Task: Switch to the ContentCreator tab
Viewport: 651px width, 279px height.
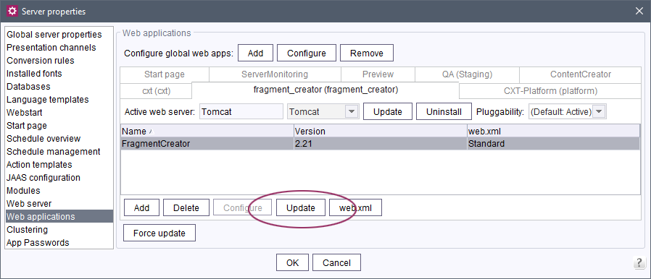Action: point(581,74)
